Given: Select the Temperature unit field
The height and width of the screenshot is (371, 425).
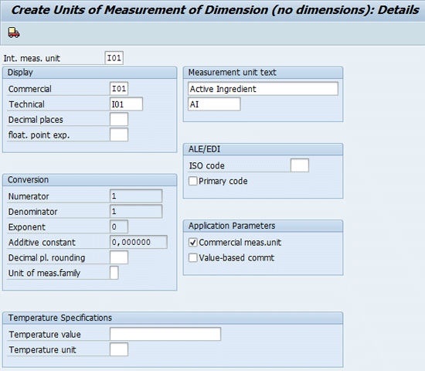Looking at the screenshot, I should pos(119,349).
